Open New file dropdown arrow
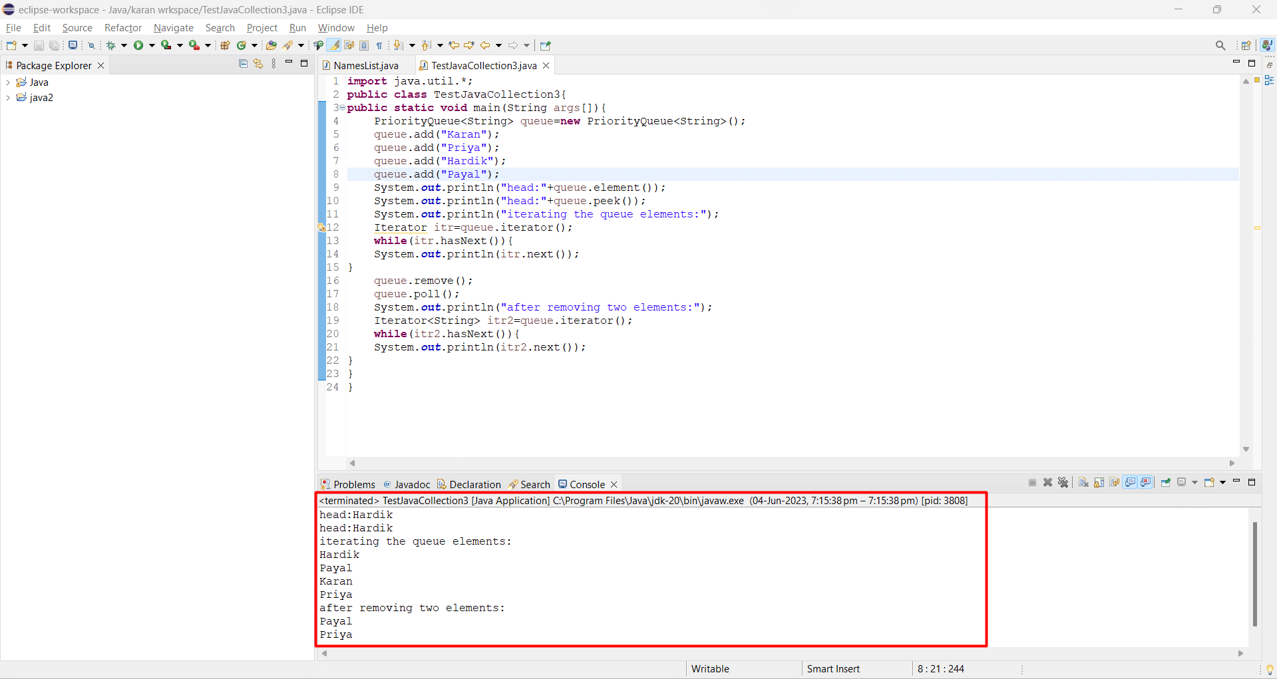 click(x=25, y=45)
